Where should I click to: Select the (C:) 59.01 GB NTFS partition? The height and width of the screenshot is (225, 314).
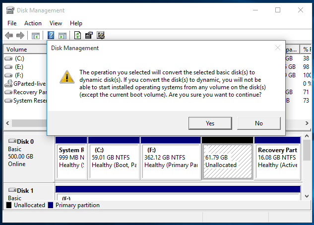114,158
